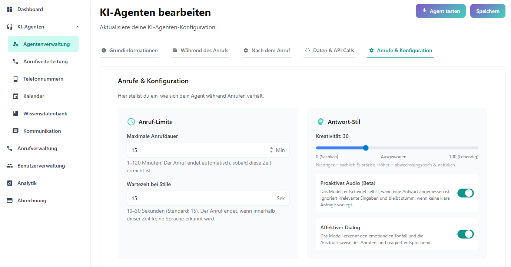Open the Daten & API Calls tab
Screen dimensions: 511x267
[329, 50]
